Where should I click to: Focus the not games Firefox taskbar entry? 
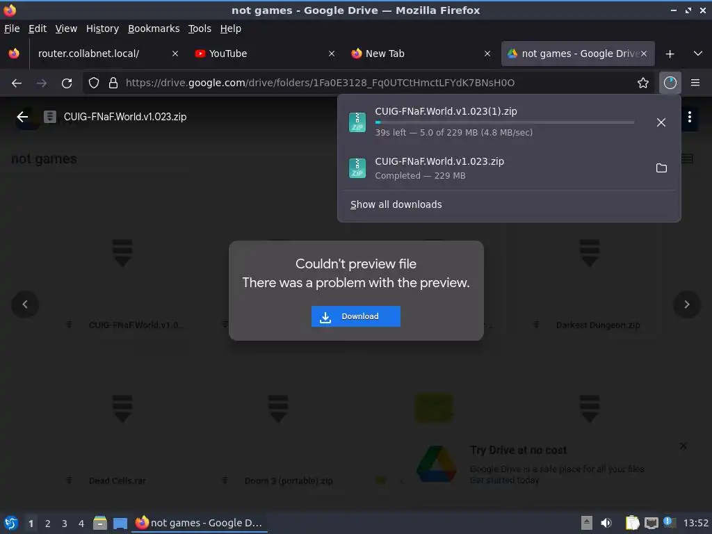(x=200, y=523)
